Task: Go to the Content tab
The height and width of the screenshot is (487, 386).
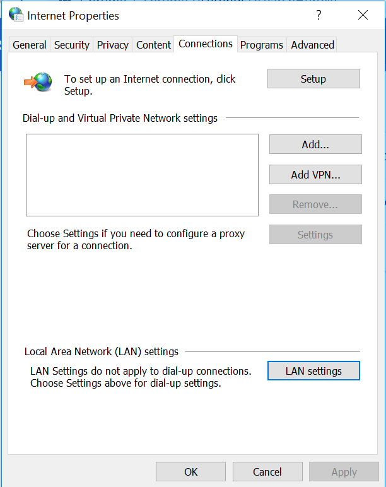Action: 153,45
